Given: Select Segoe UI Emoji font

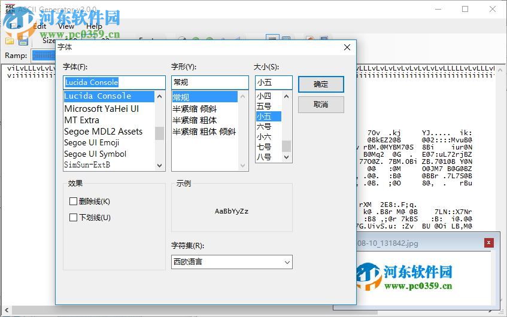Looking at the screenshot, I should click(x=109, y=142).
